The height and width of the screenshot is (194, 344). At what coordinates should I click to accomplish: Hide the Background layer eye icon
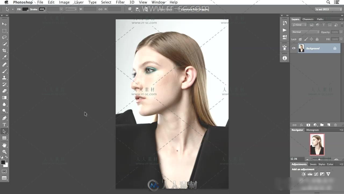(294, 48)
